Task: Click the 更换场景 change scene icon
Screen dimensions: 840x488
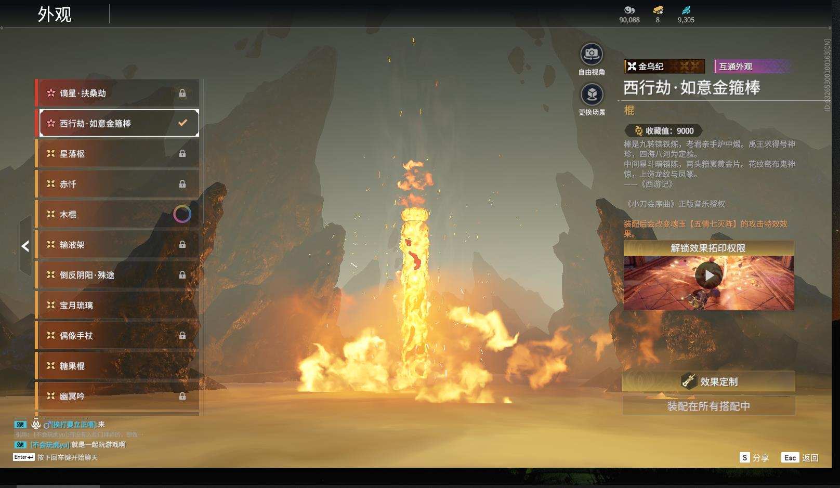Action: pos(592,95)
